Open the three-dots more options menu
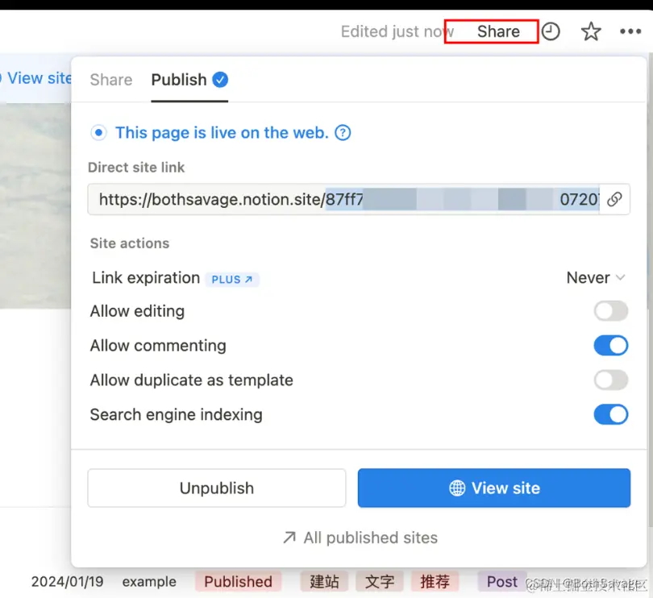This screenshot has width=653, height=598. pyautogui.click(x=630, y=31)
